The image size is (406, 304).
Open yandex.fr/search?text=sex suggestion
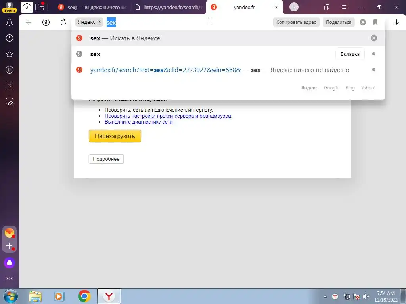pos(228,70)
